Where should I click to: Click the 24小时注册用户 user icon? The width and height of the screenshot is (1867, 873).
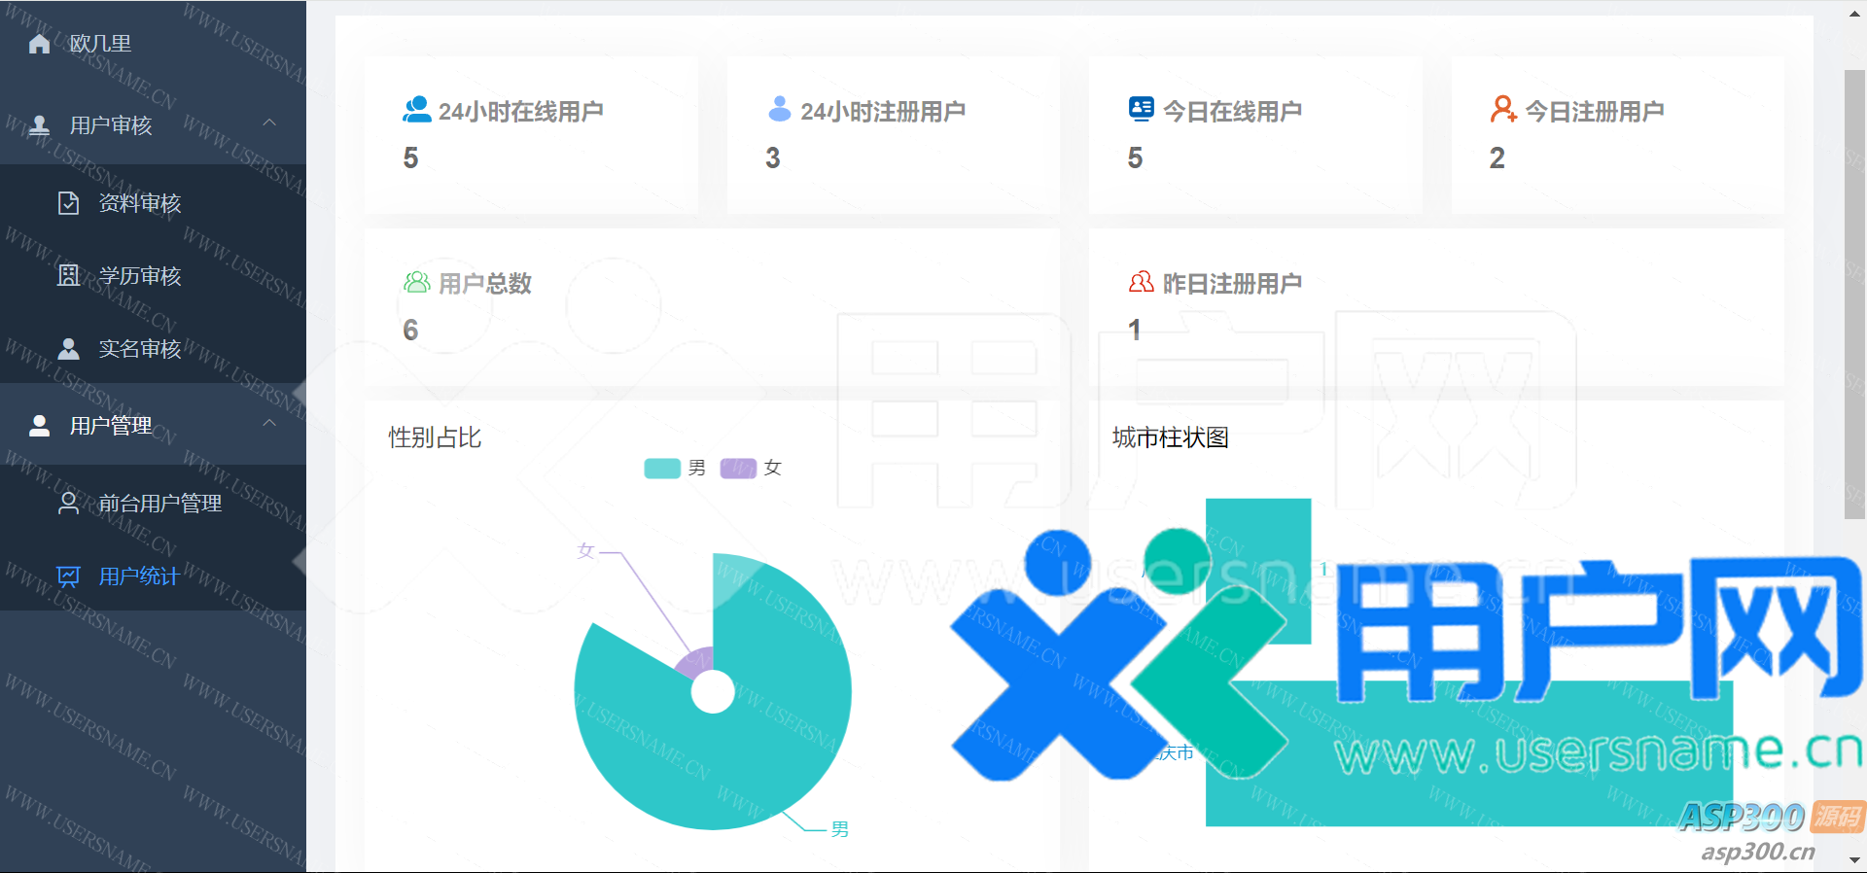[779, 109]
